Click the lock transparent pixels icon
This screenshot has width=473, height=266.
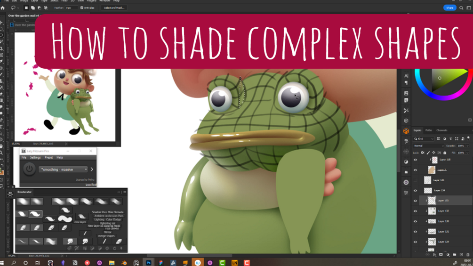(423, 153)
